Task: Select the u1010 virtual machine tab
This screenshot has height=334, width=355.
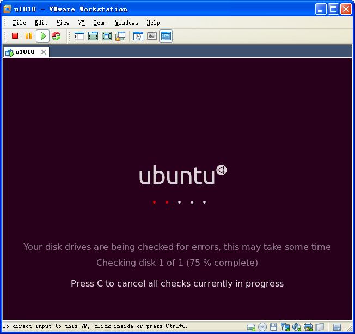Action: tap(26, 52)
